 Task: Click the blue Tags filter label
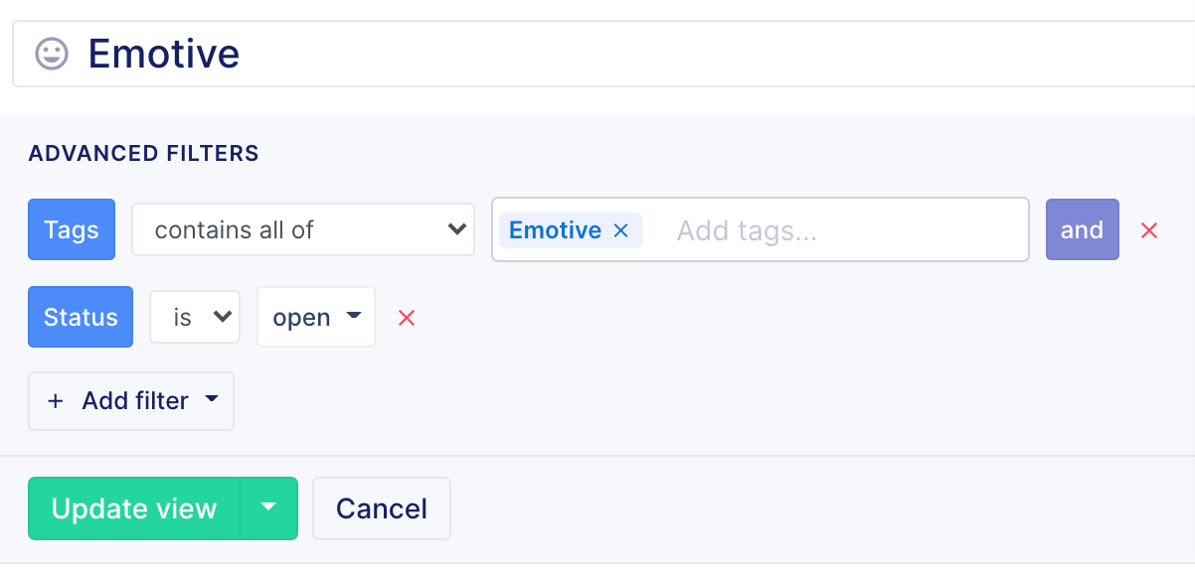[x=72, y=230]
